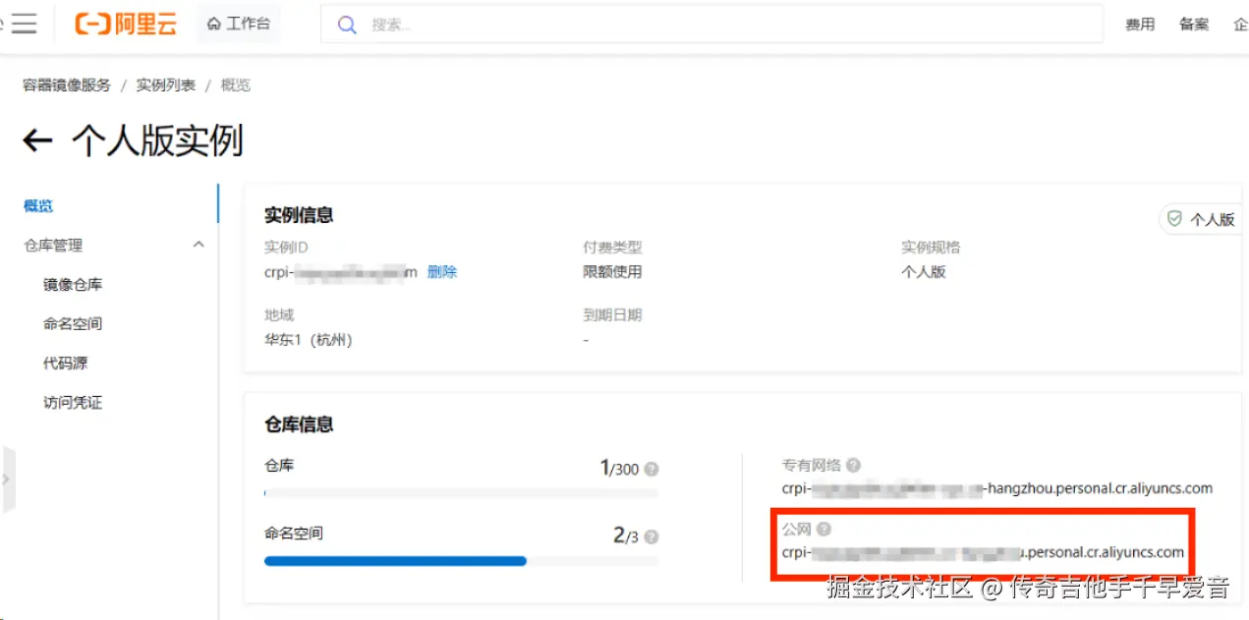
Task: Open 访问凭证 in the sidebar
Action: tap(73, 402)
